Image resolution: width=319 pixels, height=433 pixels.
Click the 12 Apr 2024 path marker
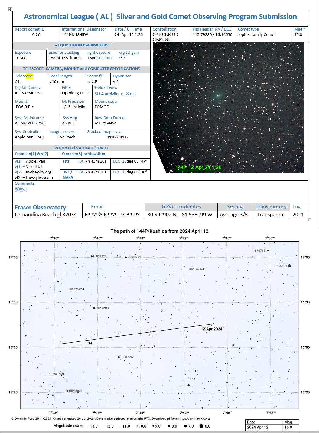point(211,329)
